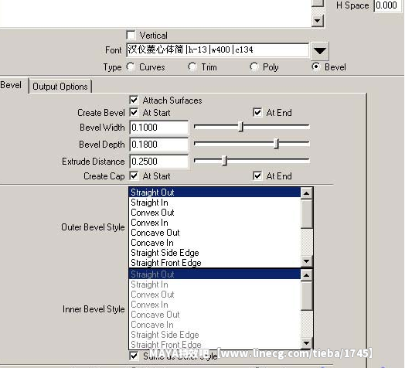Click the Bevel Depth slider handle
Viewport: 405px width, 368px height.
coord(276,144)
